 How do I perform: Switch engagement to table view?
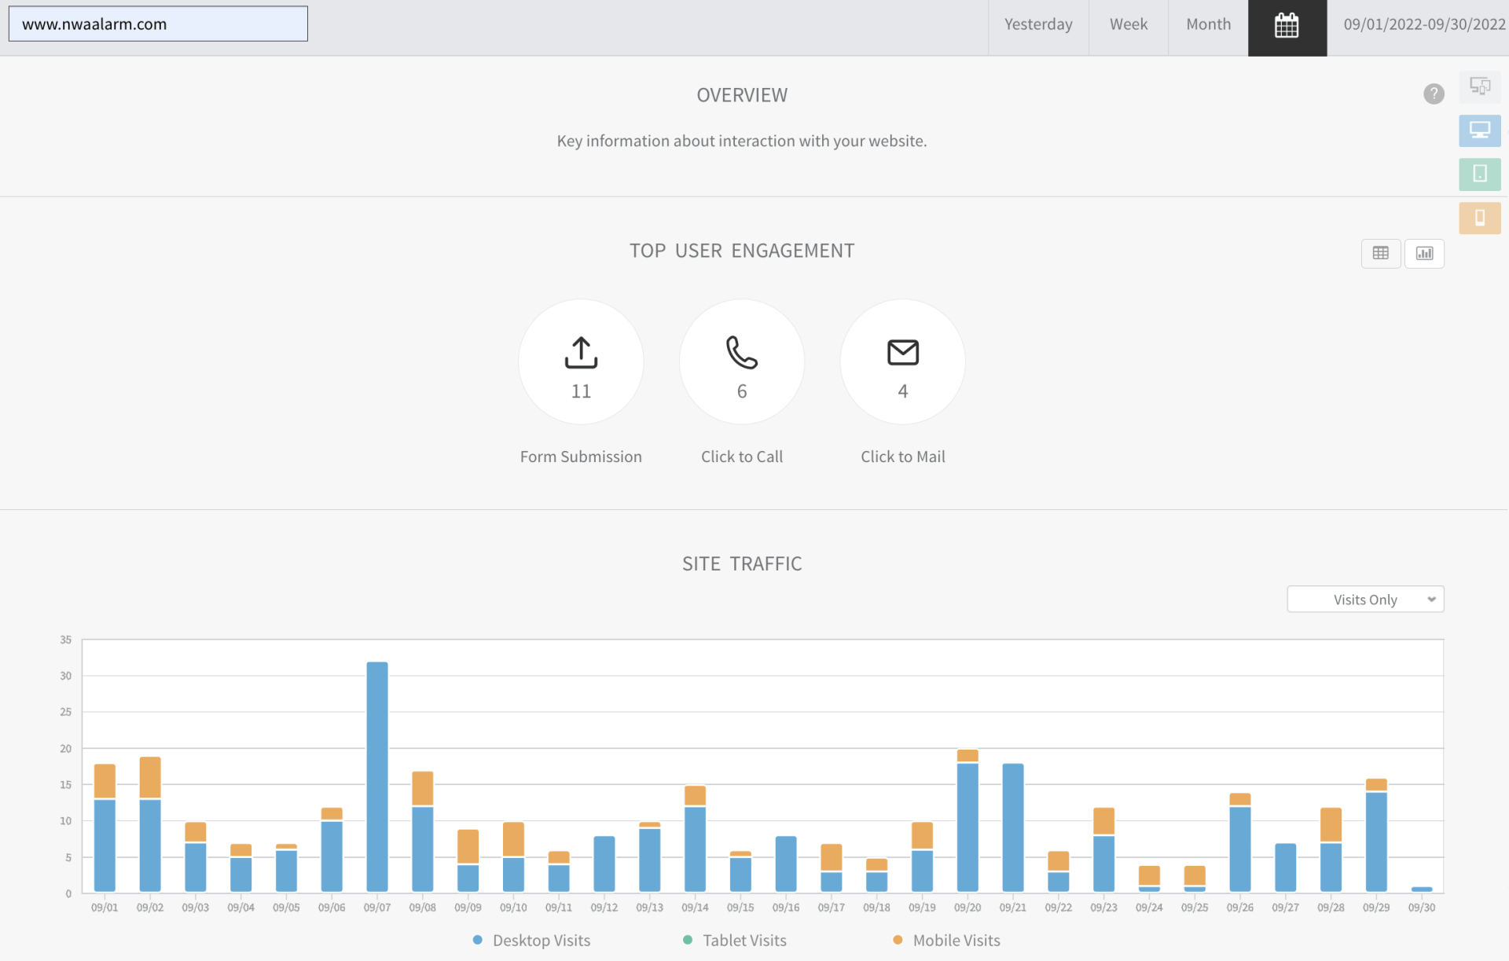pyautogui.click(x=1380, y=253)
